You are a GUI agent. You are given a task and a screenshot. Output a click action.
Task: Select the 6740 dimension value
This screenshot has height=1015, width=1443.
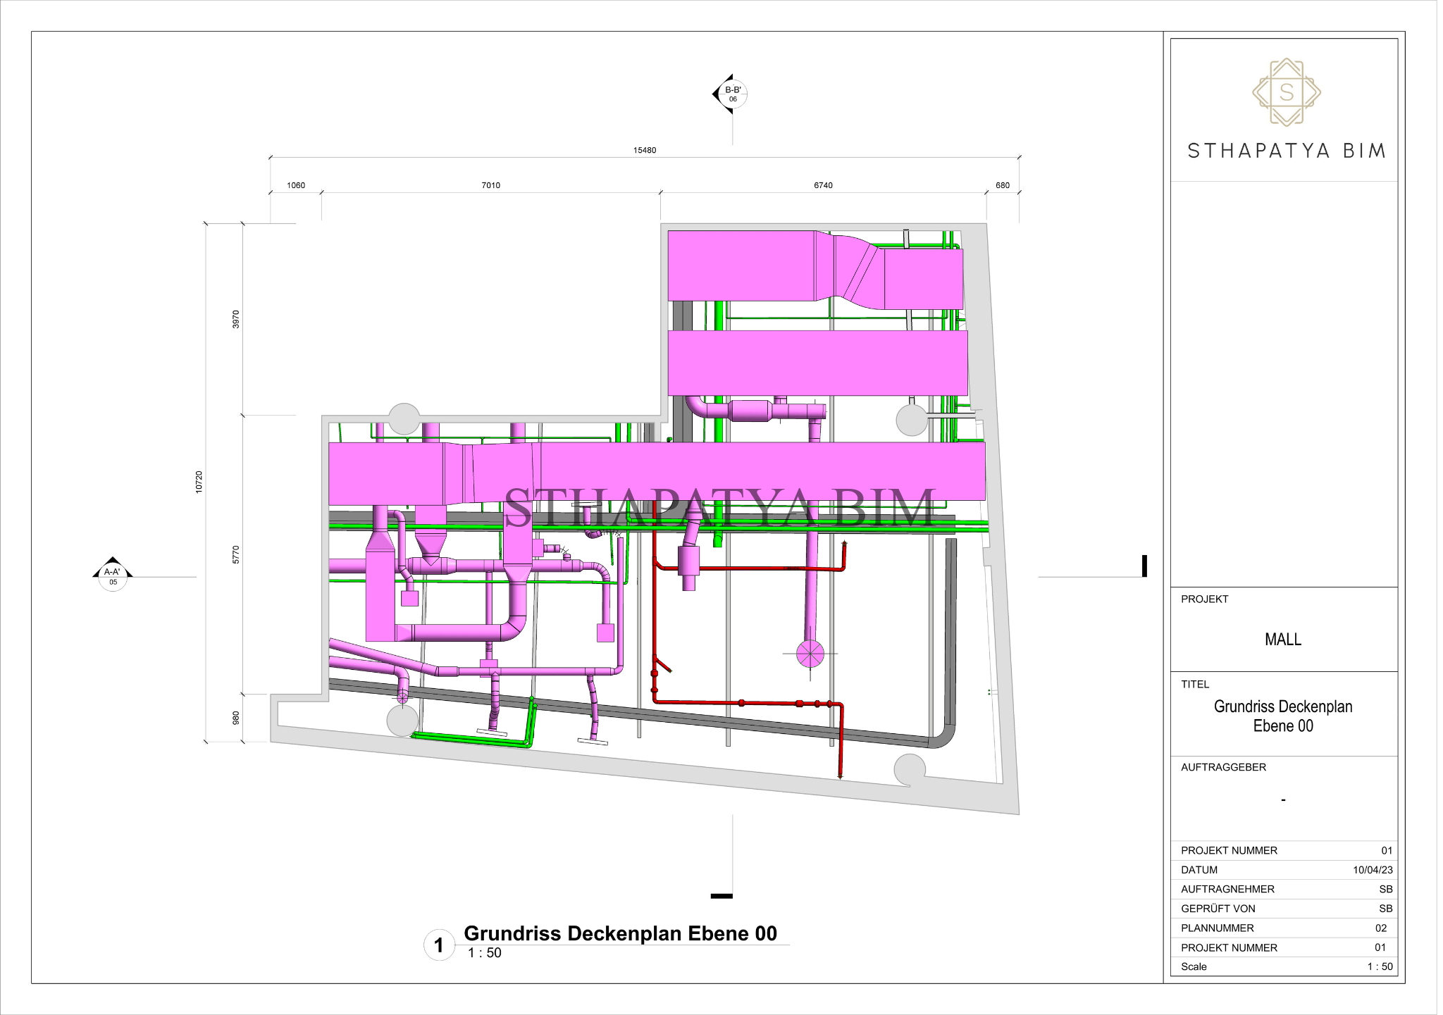[823, 185]
